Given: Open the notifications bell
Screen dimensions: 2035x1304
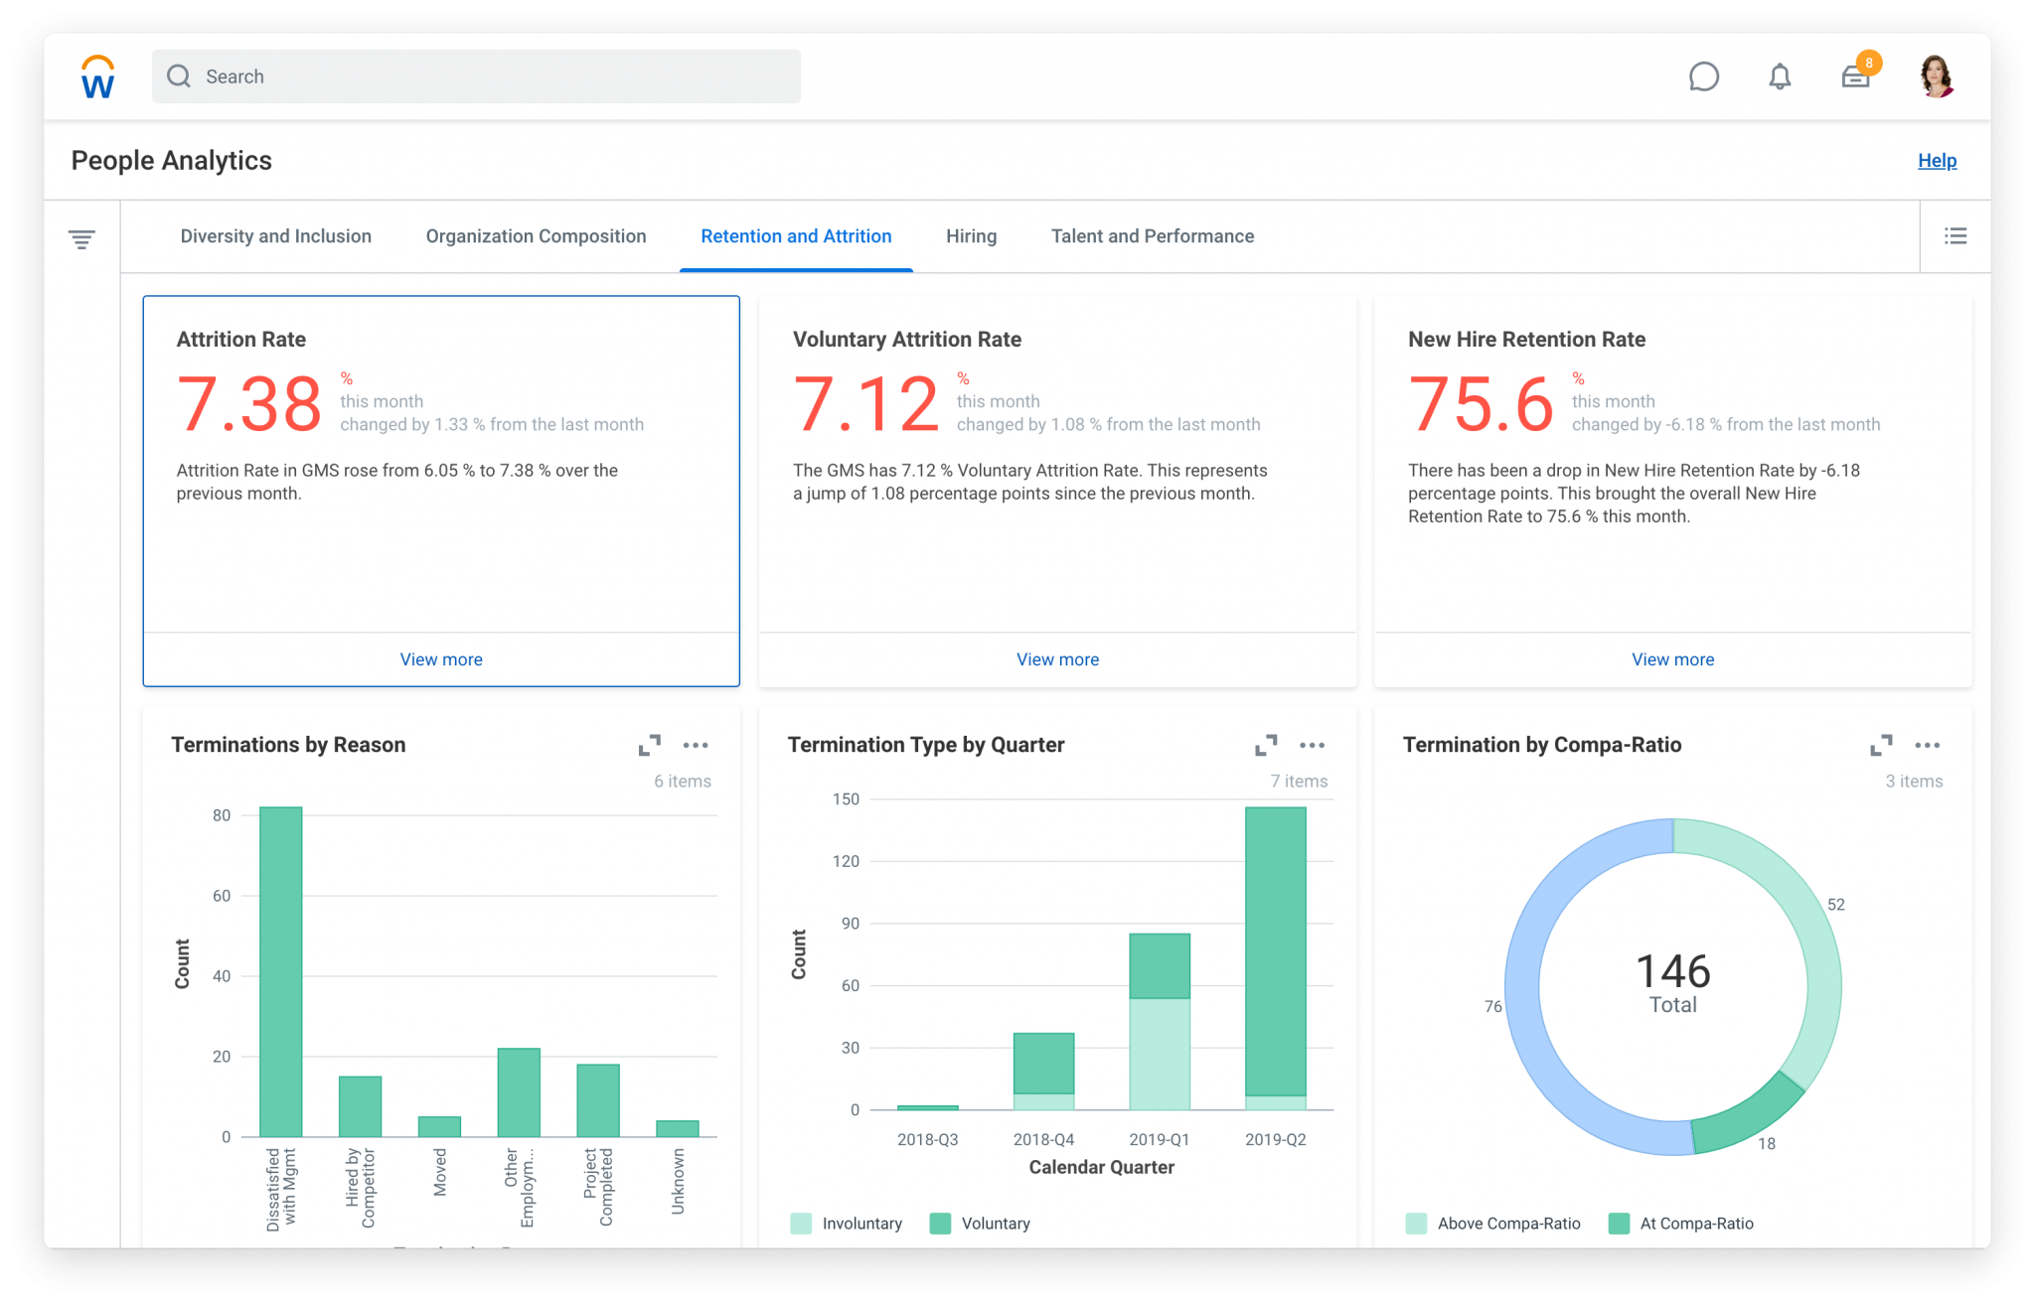Looking at the screenshot, I should pos(1780,76).
